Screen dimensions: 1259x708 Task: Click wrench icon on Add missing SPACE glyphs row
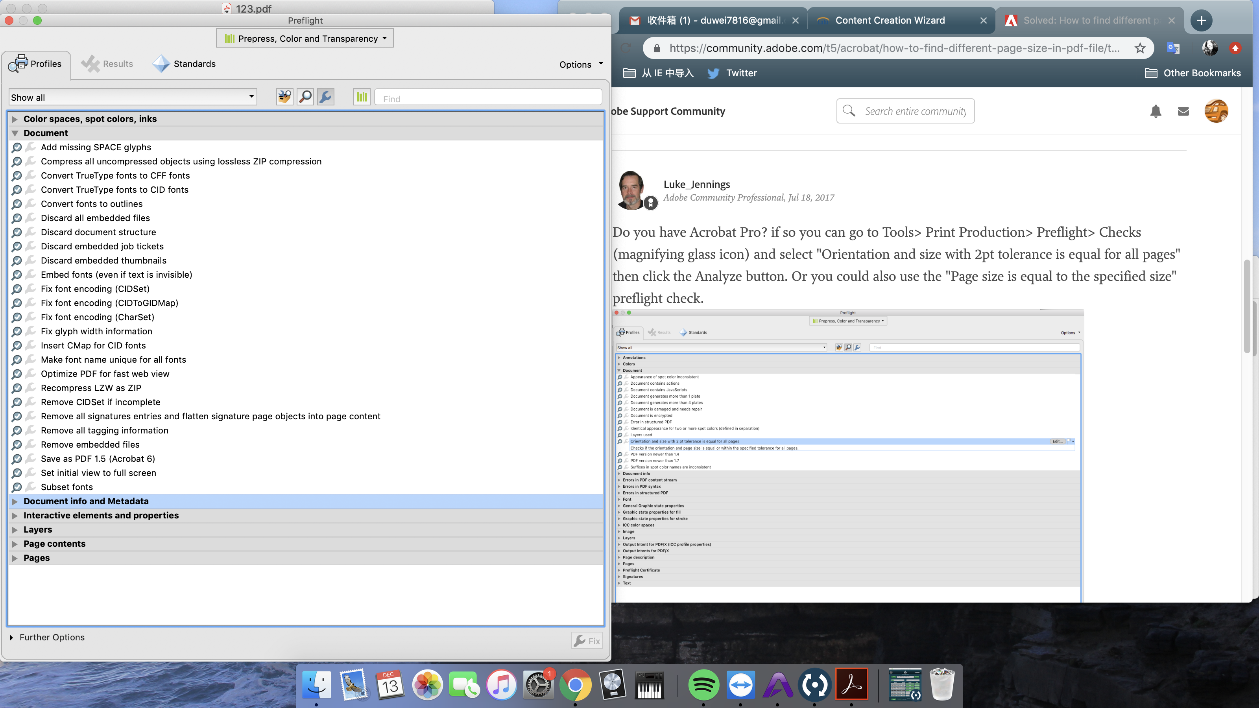[x=30, y=147]
